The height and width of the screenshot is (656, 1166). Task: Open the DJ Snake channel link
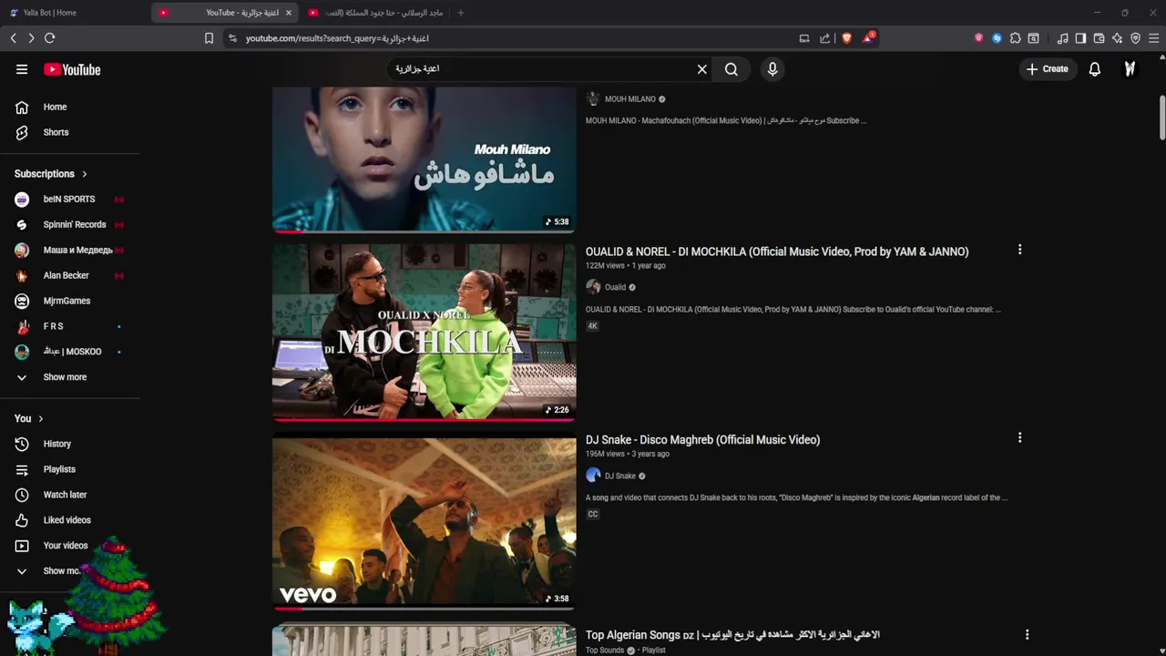[620, 476]
